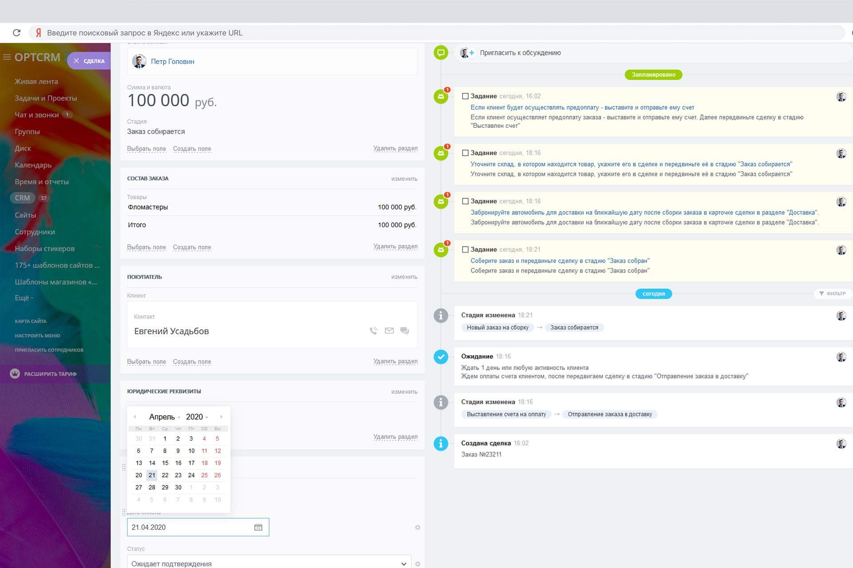853x568 pixels.
Task: Open the month dropdown Апрель in calendar
Action: click(x=164, y=417)
